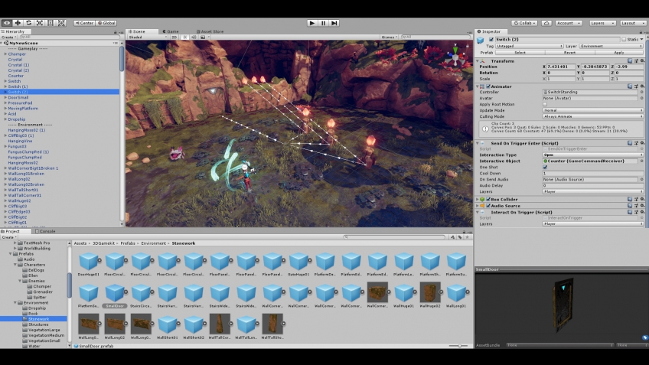Select the combined Transform tool
Viewport: 649px width, 365px height.
point(61,23)
